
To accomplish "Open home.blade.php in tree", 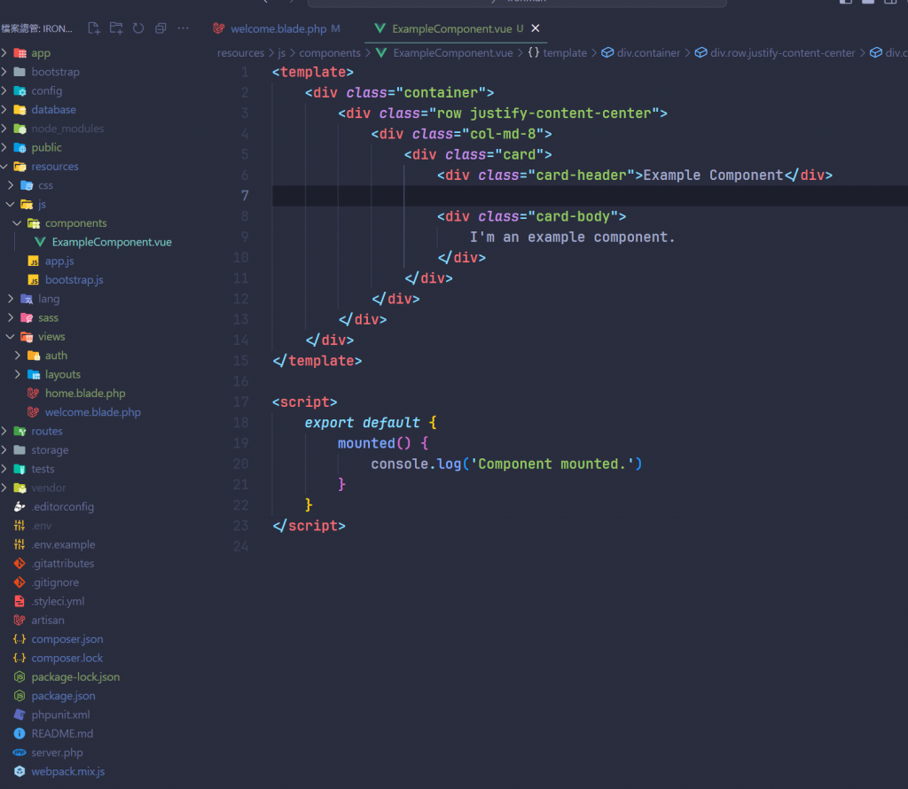I will [x=84, y=393].
